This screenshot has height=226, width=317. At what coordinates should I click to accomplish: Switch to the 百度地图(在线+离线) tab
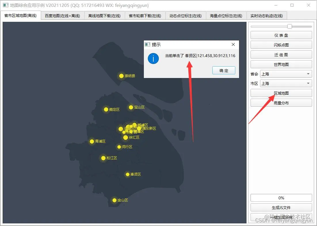[62, 16]
